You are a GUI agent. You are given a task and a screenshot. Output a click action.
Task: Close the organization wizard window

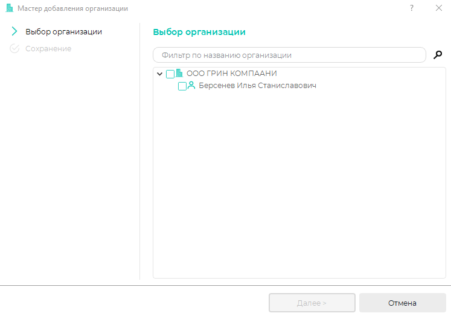(438, 8)
